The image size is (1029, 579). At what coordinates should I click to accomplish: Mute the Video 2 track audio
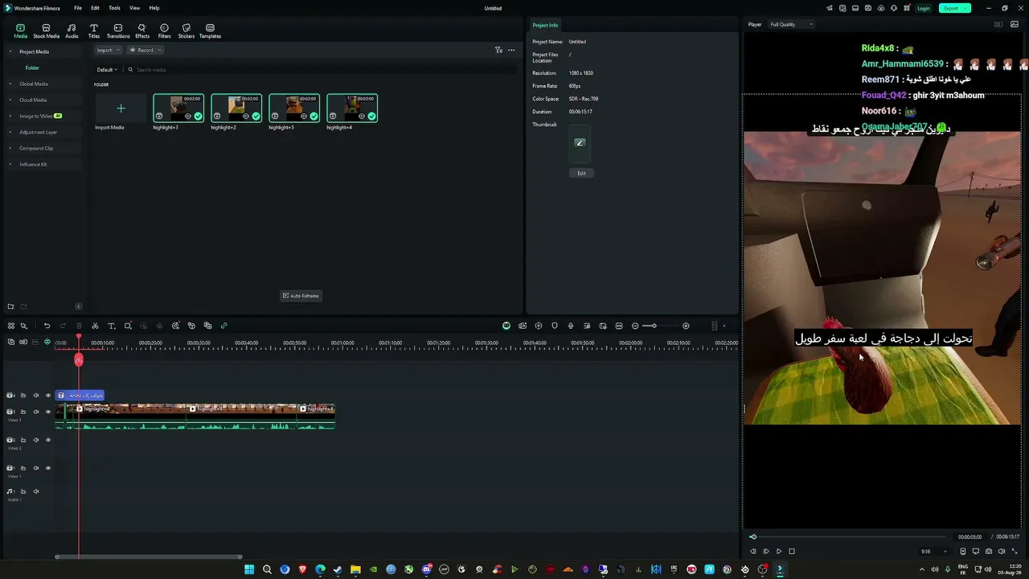click(x=36, y=440)
